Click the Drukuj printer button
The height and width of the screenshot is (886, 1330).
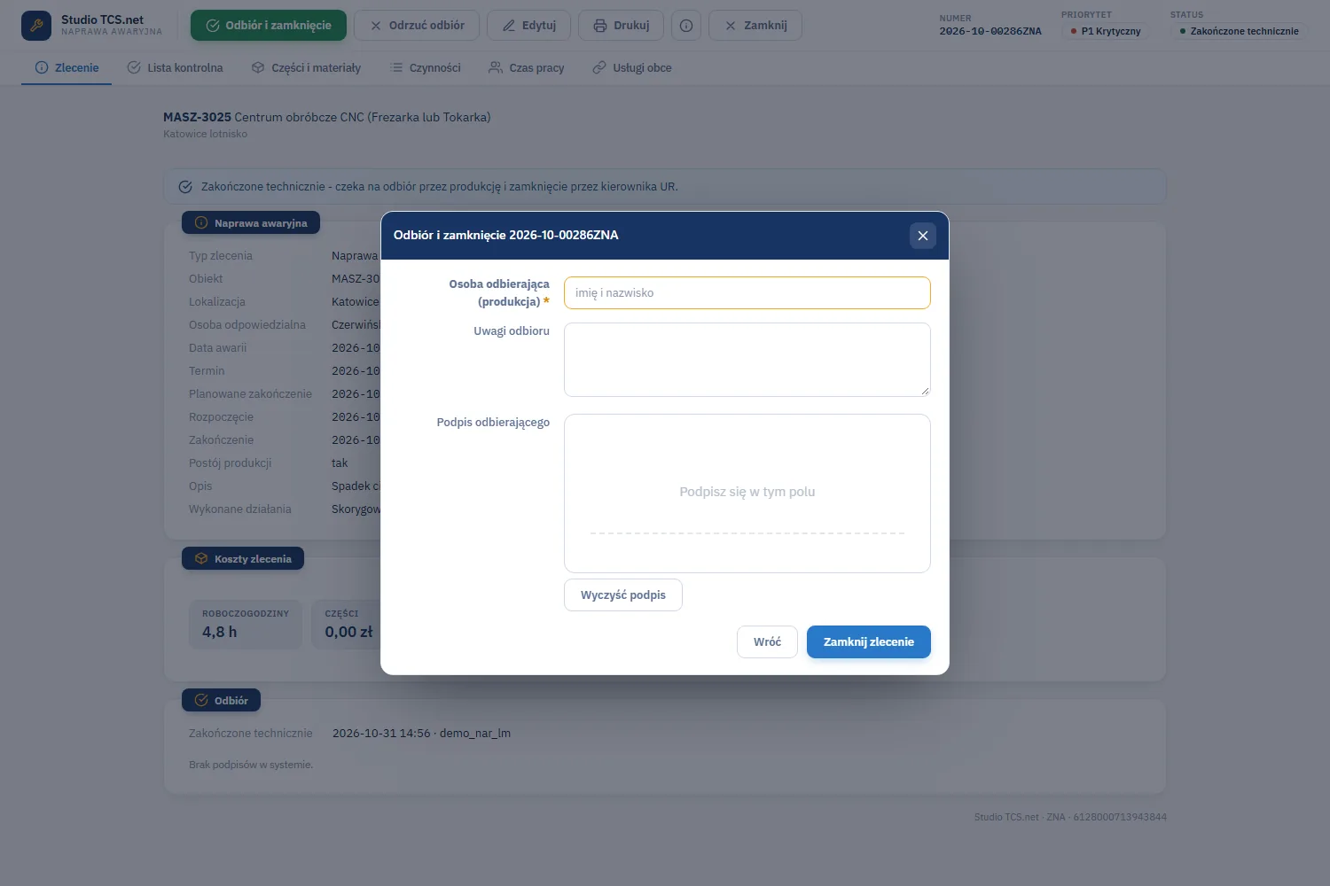tap(621, 26)
